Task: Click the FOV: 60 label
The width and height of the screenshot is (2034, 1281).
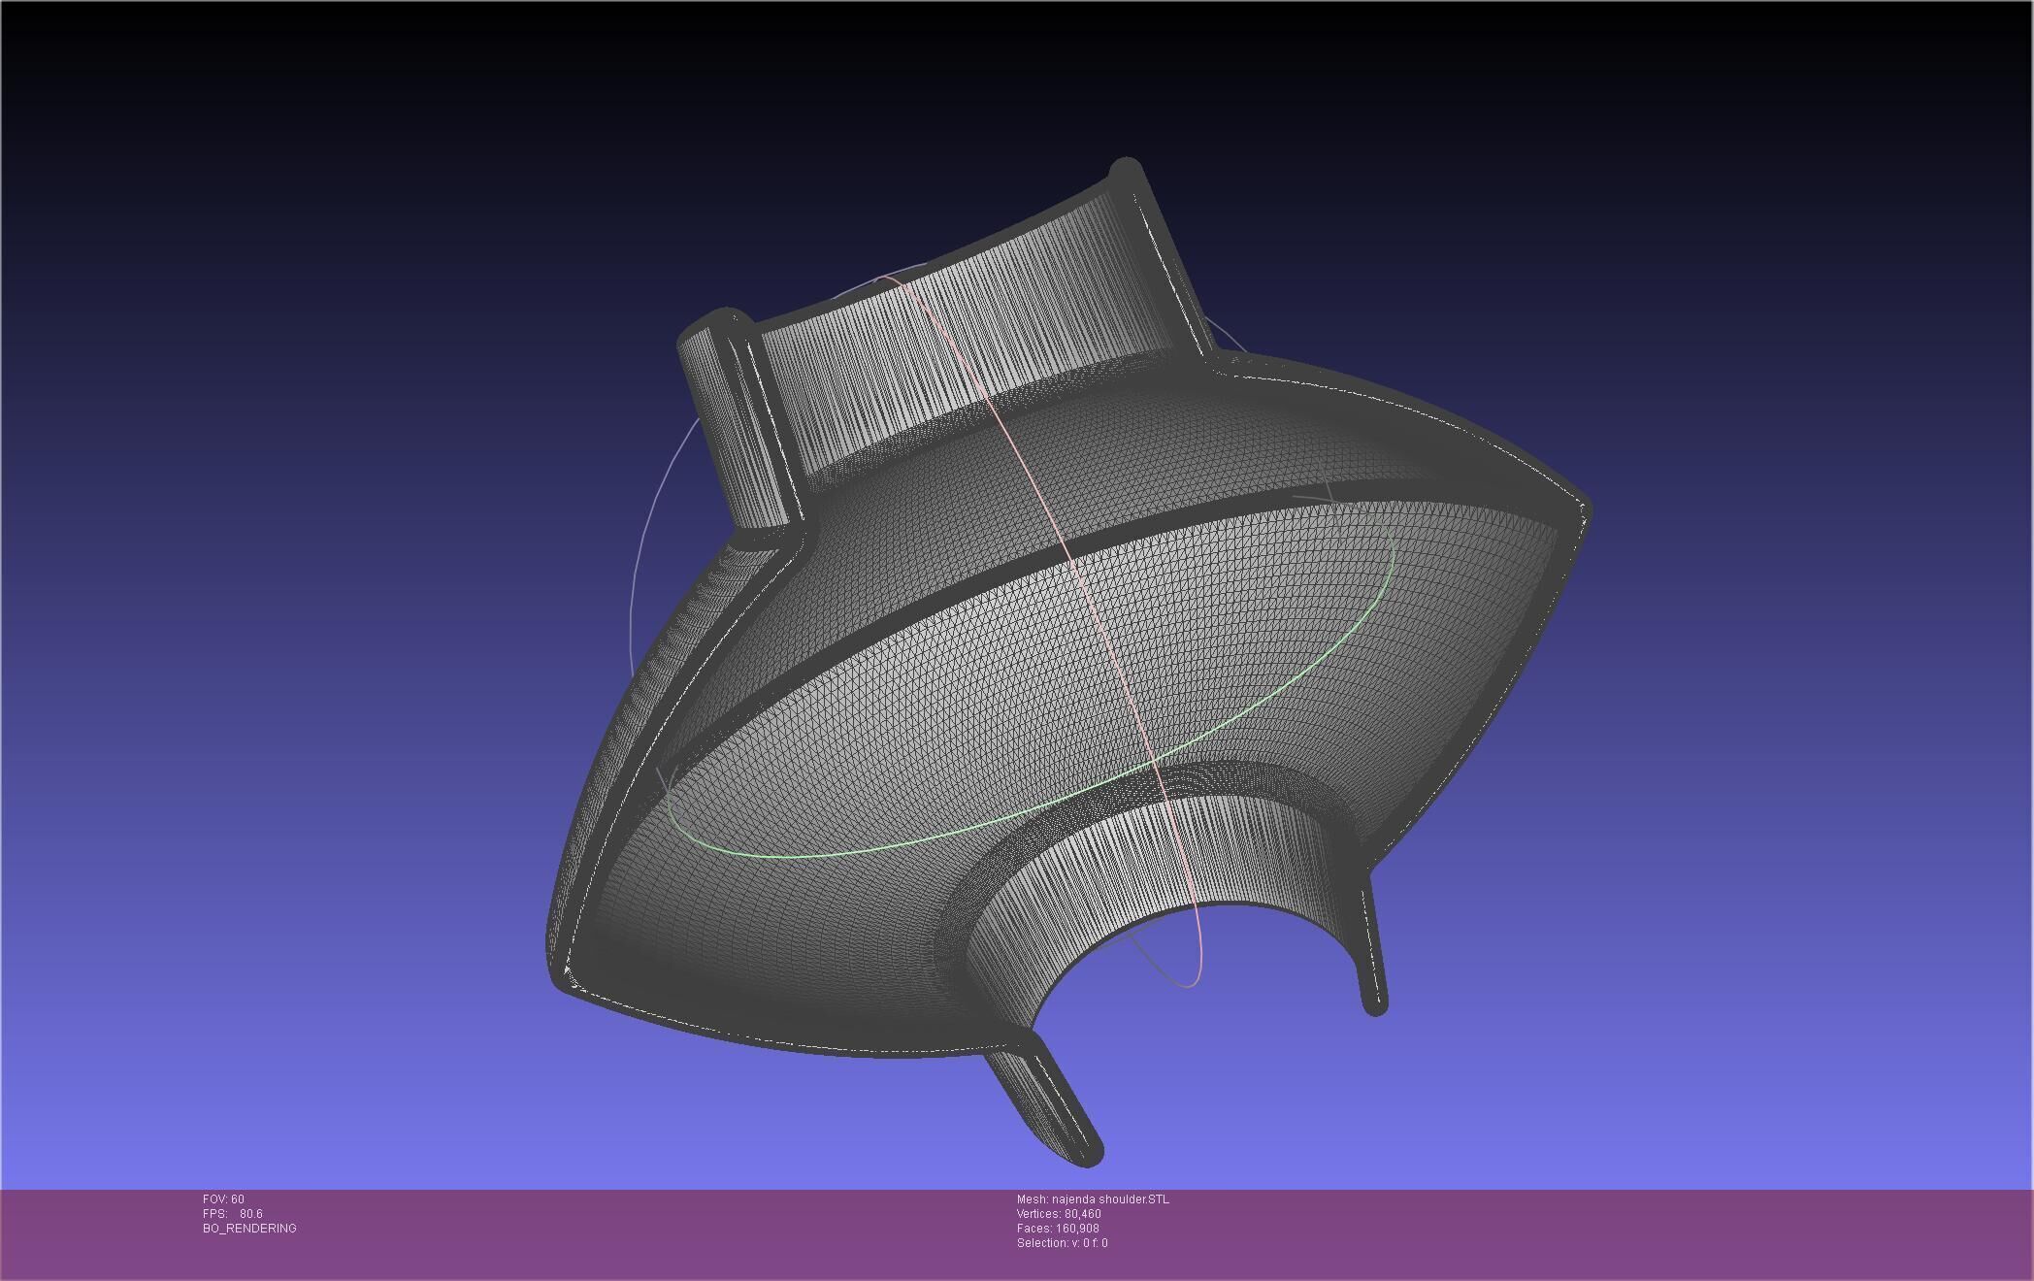Action: tap(223, 1199)
